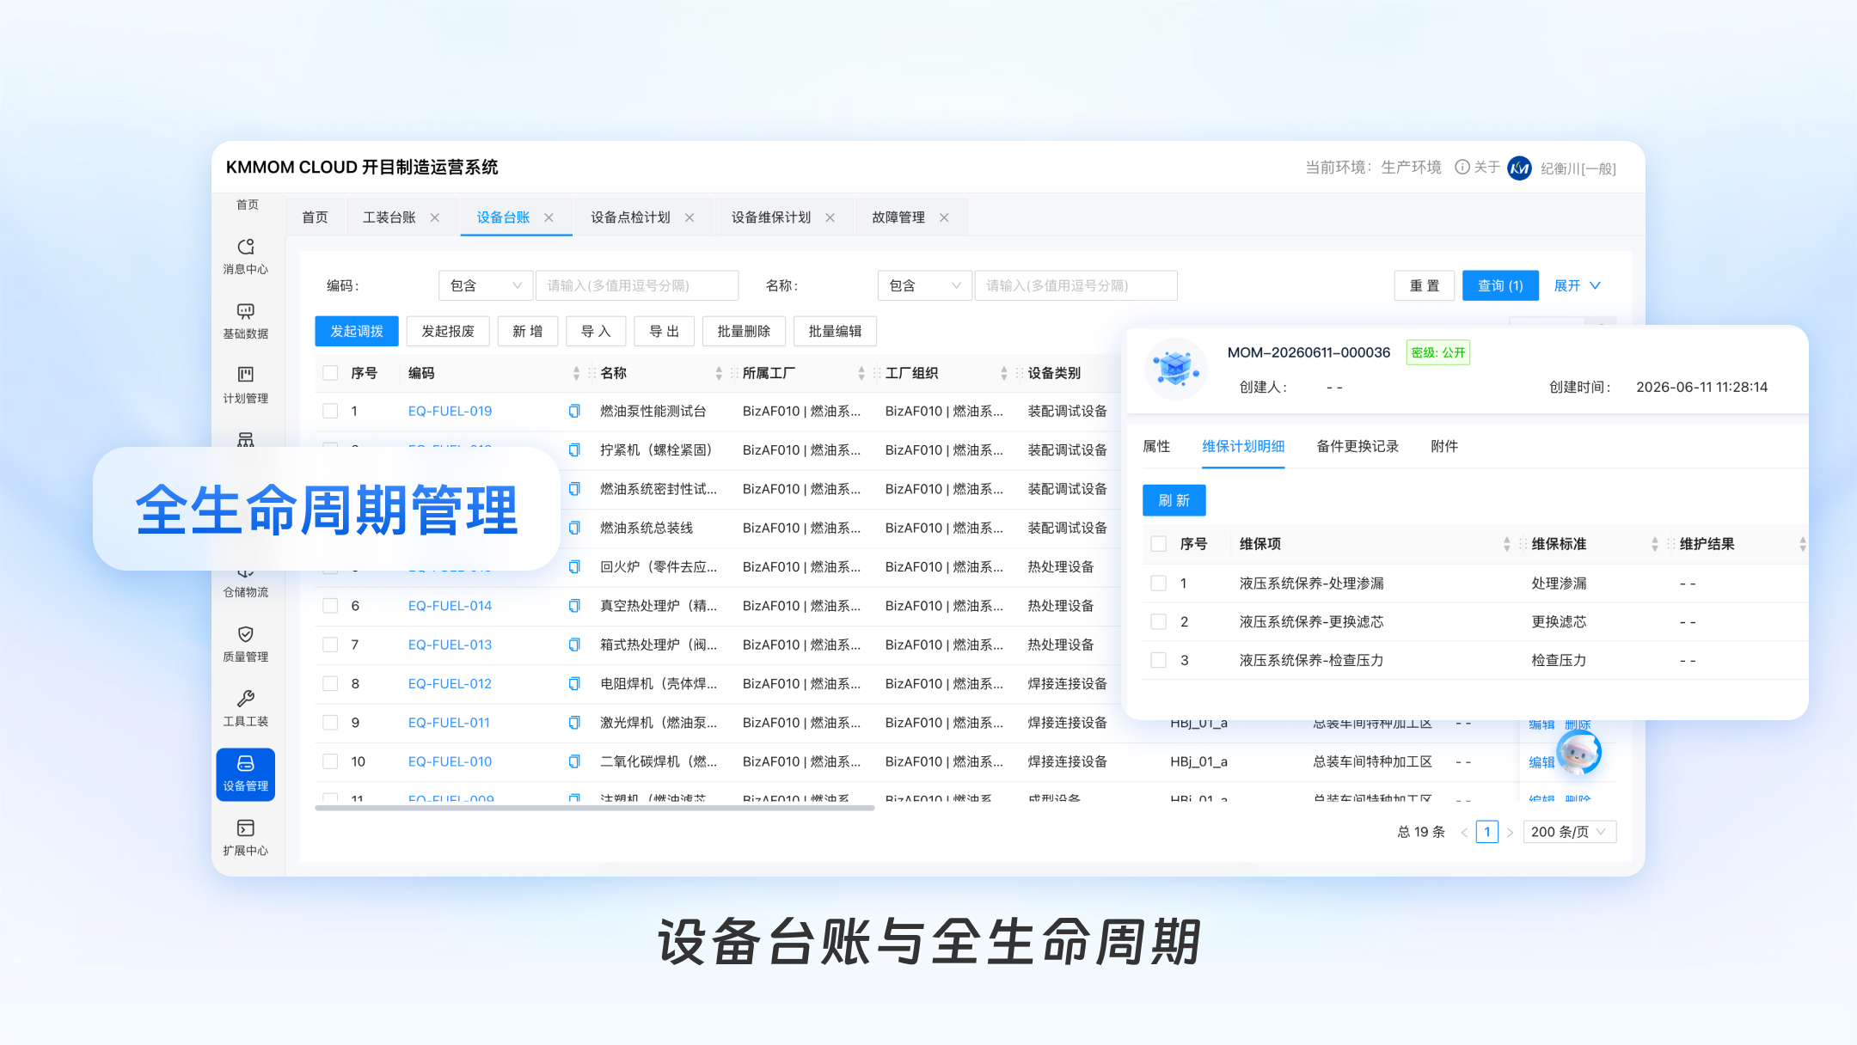Click the KM user avatar logo
Viewport: 1857px width, 1045px height.
click(1520, 168)
